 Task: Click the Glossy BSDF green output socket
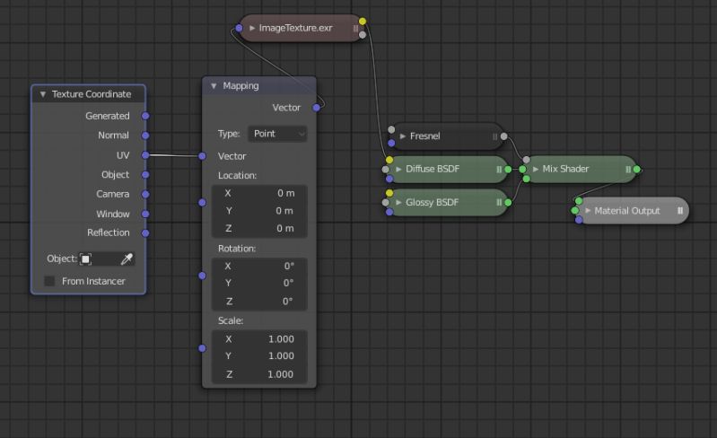click(508, 202)
